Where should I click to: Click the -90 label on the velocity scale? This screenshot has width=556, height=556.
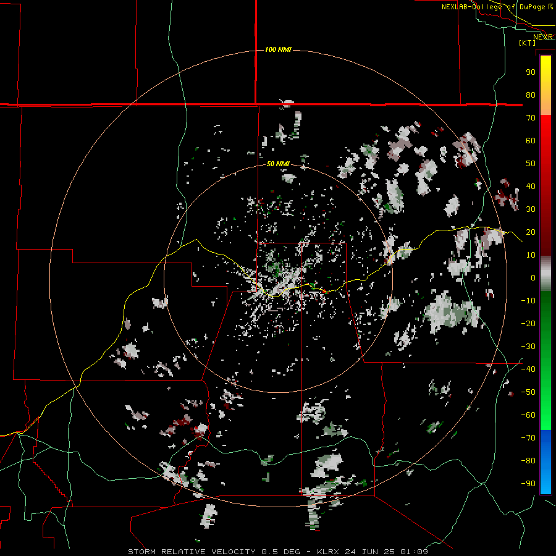528,484
